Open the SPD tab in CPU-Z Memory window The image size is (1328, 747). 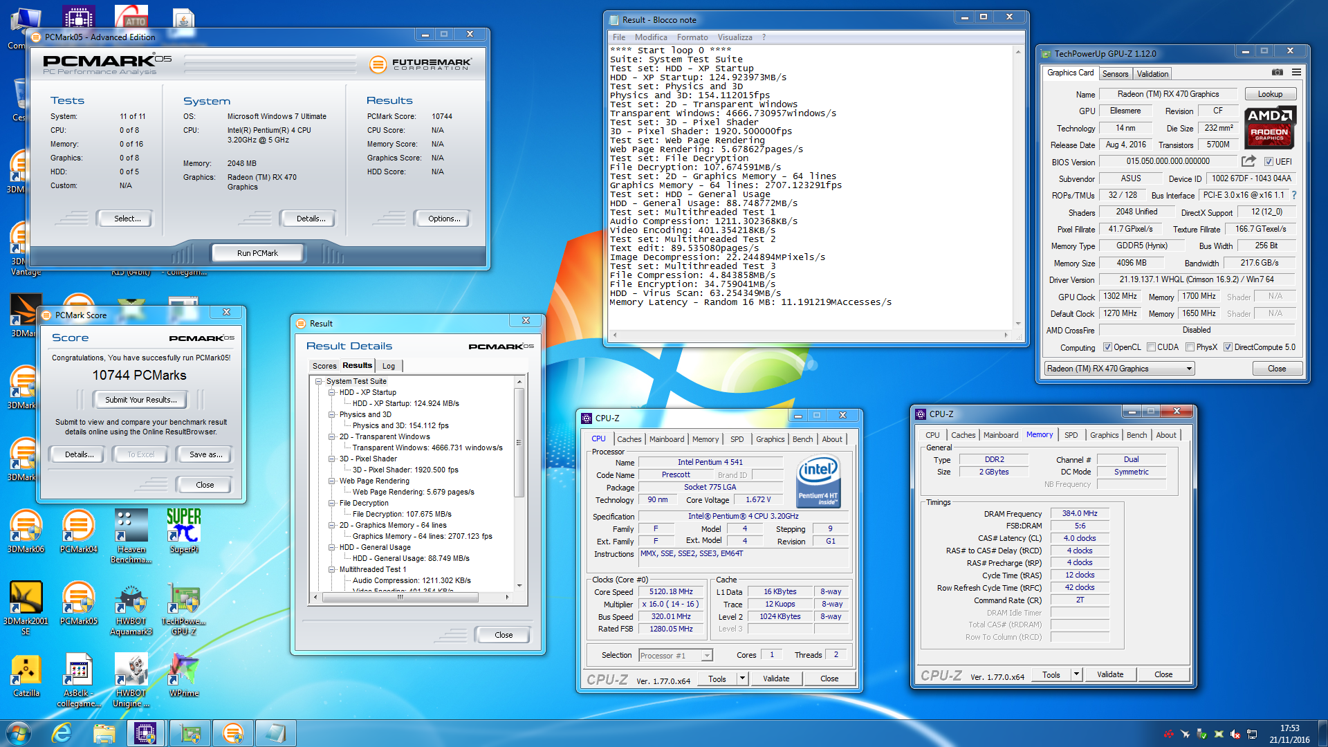[1071, 435]
